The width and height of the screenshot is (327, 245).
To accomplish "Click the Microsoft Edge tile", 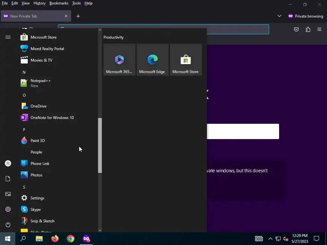I will pos(153,60).
